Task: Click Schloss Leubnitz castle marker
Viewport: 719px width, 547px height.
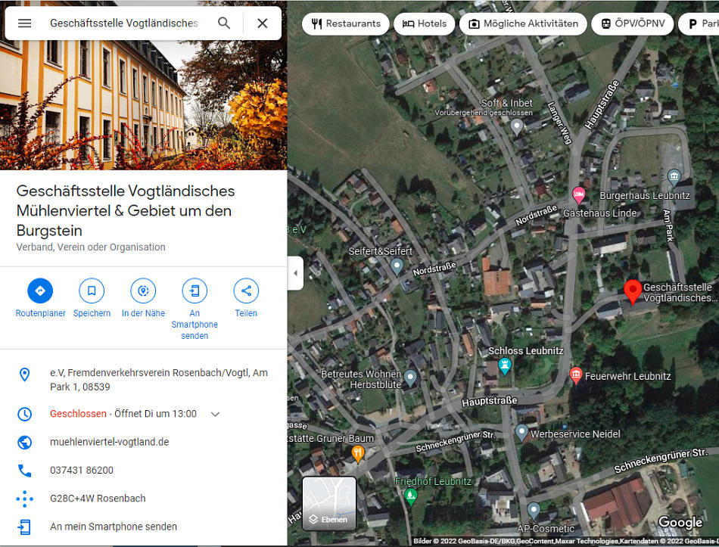Action: 505,366
